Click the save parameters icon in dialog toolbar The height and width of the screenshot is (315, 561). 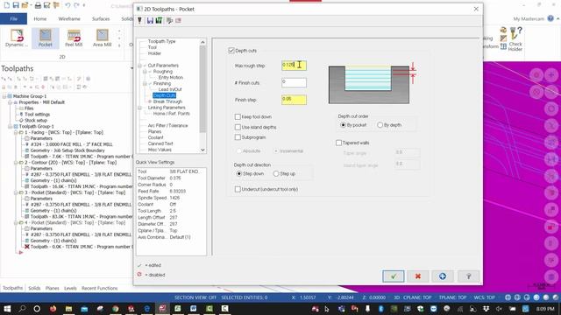click(x=150, y=20)
